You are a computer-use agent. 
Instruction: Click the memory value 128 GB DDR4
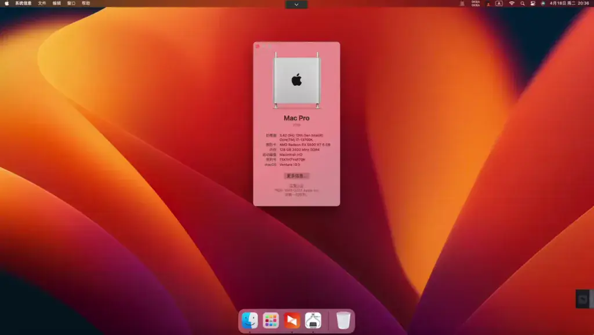coord(299,150)
